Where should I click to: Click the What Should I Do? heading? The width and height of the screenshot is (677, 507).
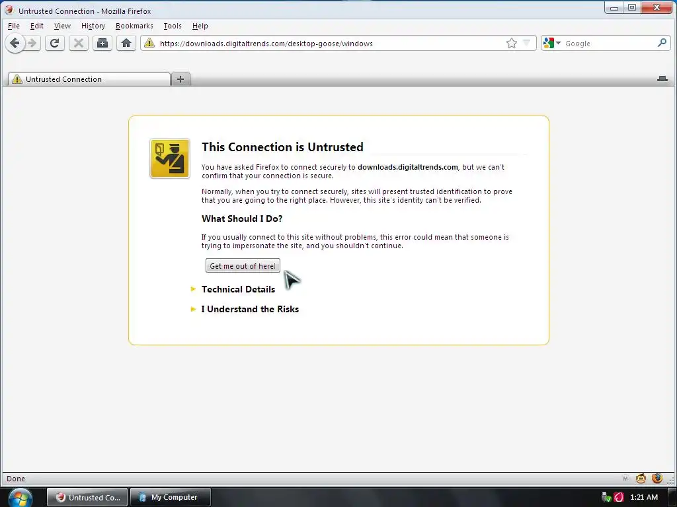point(242,219)
